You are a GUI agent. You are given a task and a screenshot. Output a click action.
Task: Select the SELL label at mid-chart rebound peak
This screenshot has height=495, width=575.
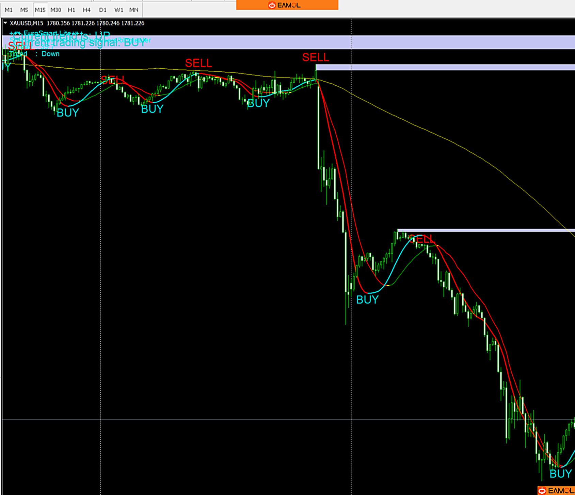pyautogui.click(x=422, y=239)
